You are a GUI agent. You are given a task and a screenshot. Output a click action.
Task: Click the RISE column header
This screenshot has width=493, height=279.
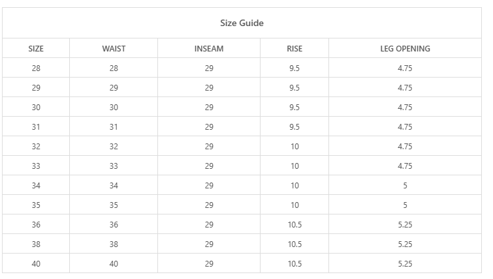coord(294,49)
